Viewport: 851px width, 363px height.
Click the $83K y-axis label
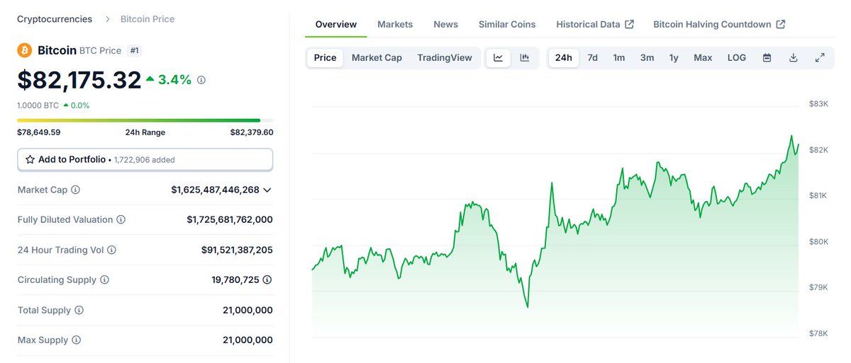(819, 104)
